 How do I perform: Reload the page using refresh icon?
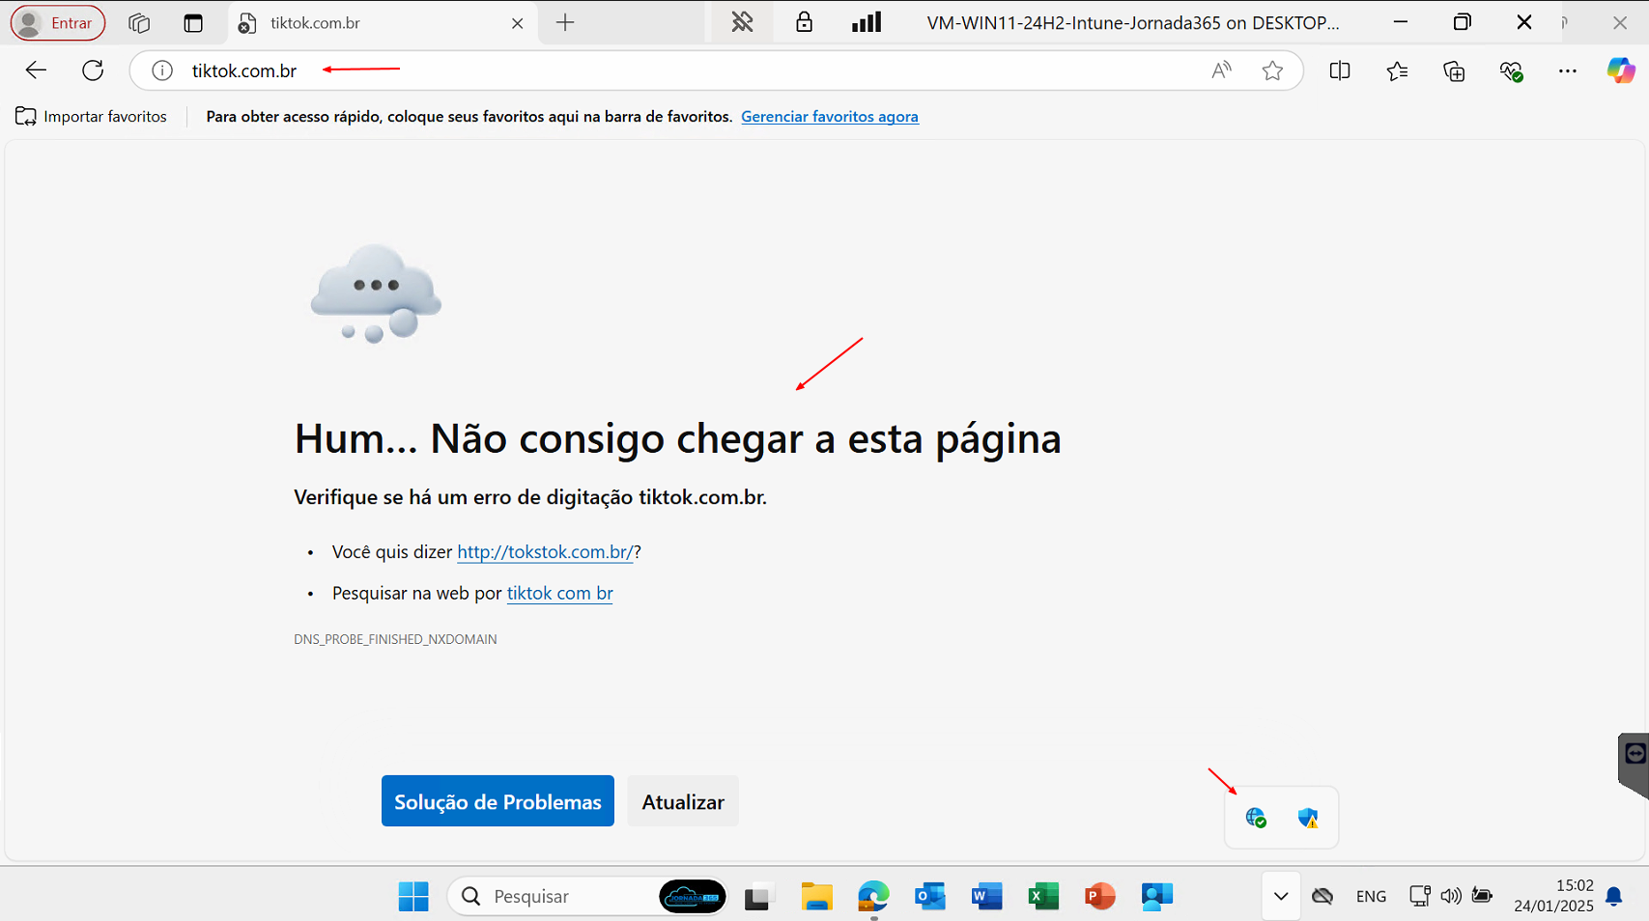click(x=93, y=70)
